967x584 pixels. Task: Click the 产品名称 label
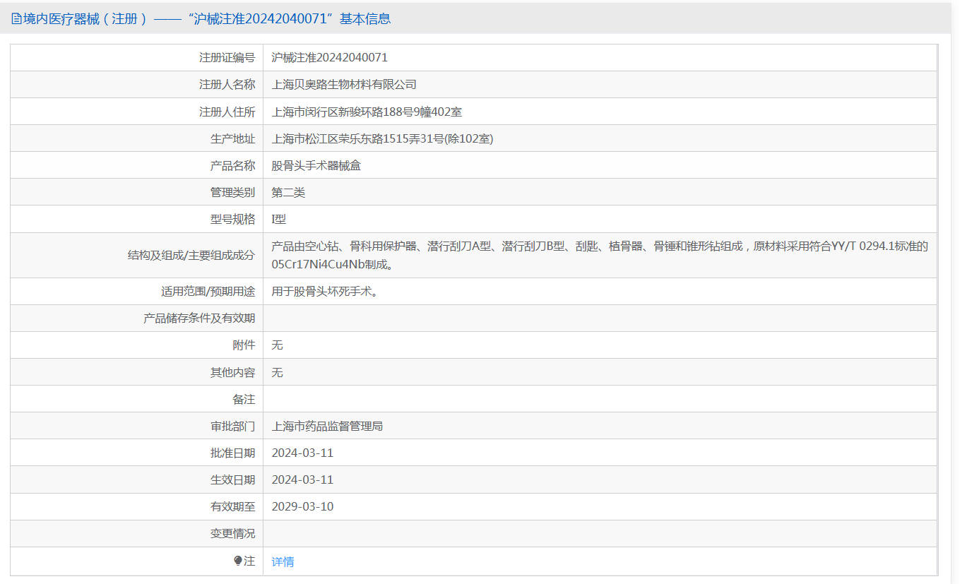tap(232, 165)
